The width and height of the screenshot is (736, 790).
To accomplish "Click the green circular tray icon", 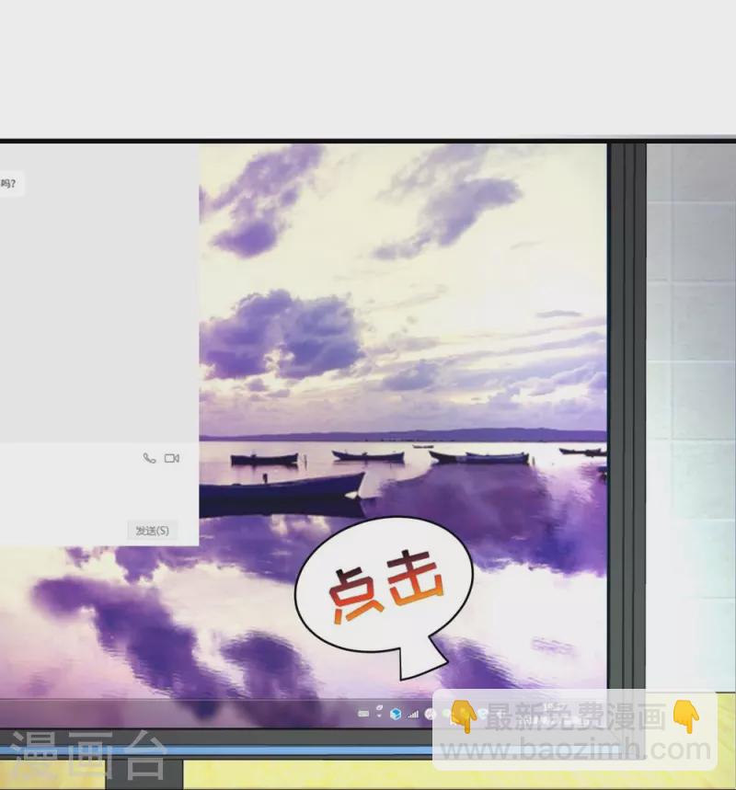I will pyautogui.click(x=447, y=714).
